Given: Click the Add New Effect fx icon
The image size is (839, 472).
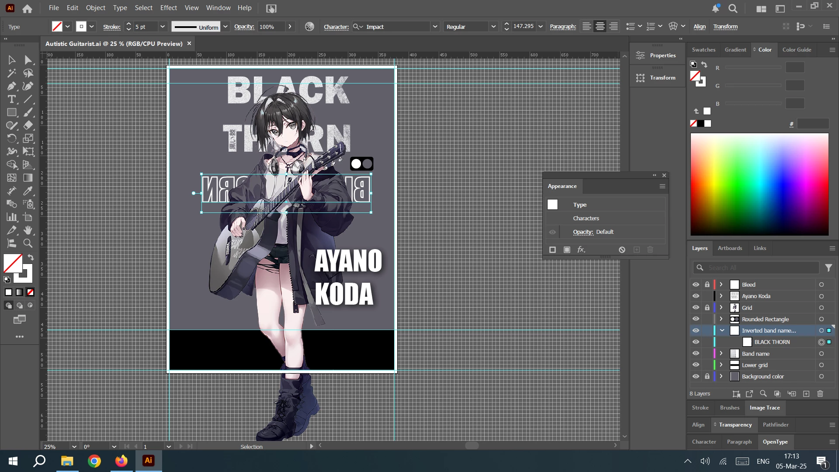Looking at the screenshot, I should pos(581,250).
